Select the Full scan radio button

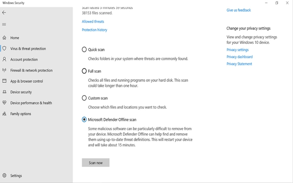pyautogui.click(x=84, y=71)
